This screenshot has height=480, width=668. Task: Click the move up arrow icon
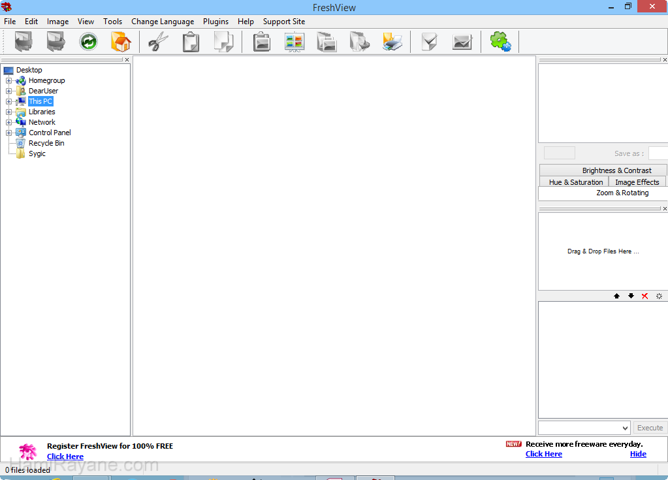tap(616, 296)
